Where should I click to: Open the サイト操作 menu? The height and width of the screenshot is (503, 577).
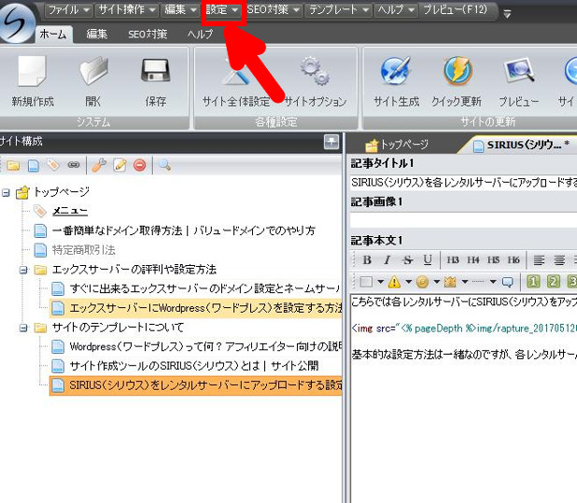point(127,9)
